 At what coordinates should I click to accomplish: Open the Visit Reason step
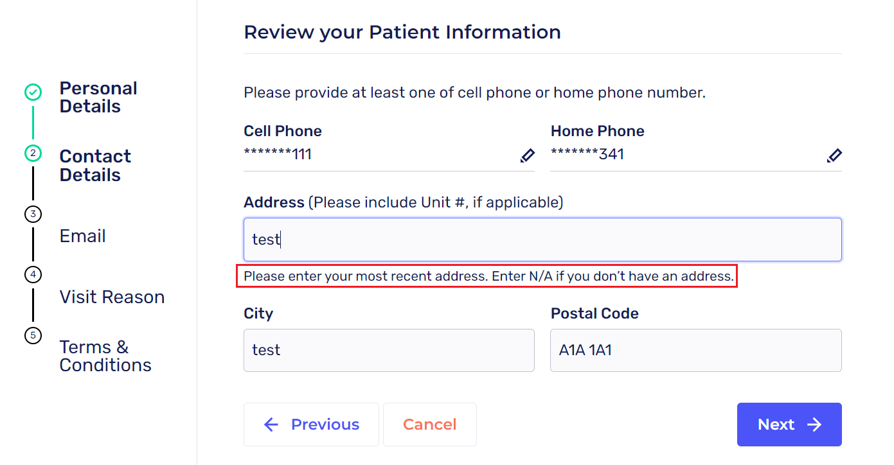pyautogui.click(x=112, y=297)
